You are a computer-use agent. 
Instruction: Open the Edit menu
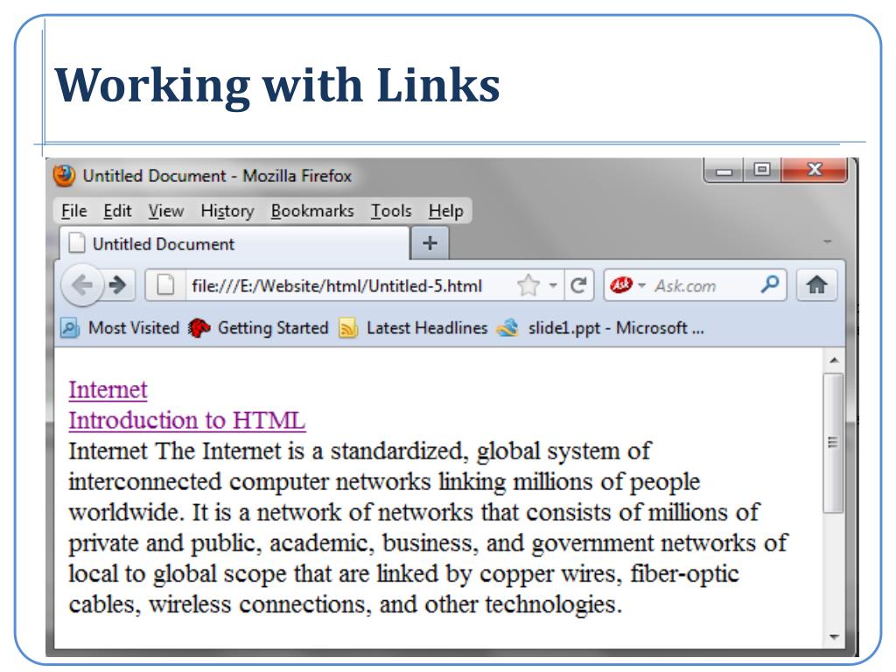(118, 211)
